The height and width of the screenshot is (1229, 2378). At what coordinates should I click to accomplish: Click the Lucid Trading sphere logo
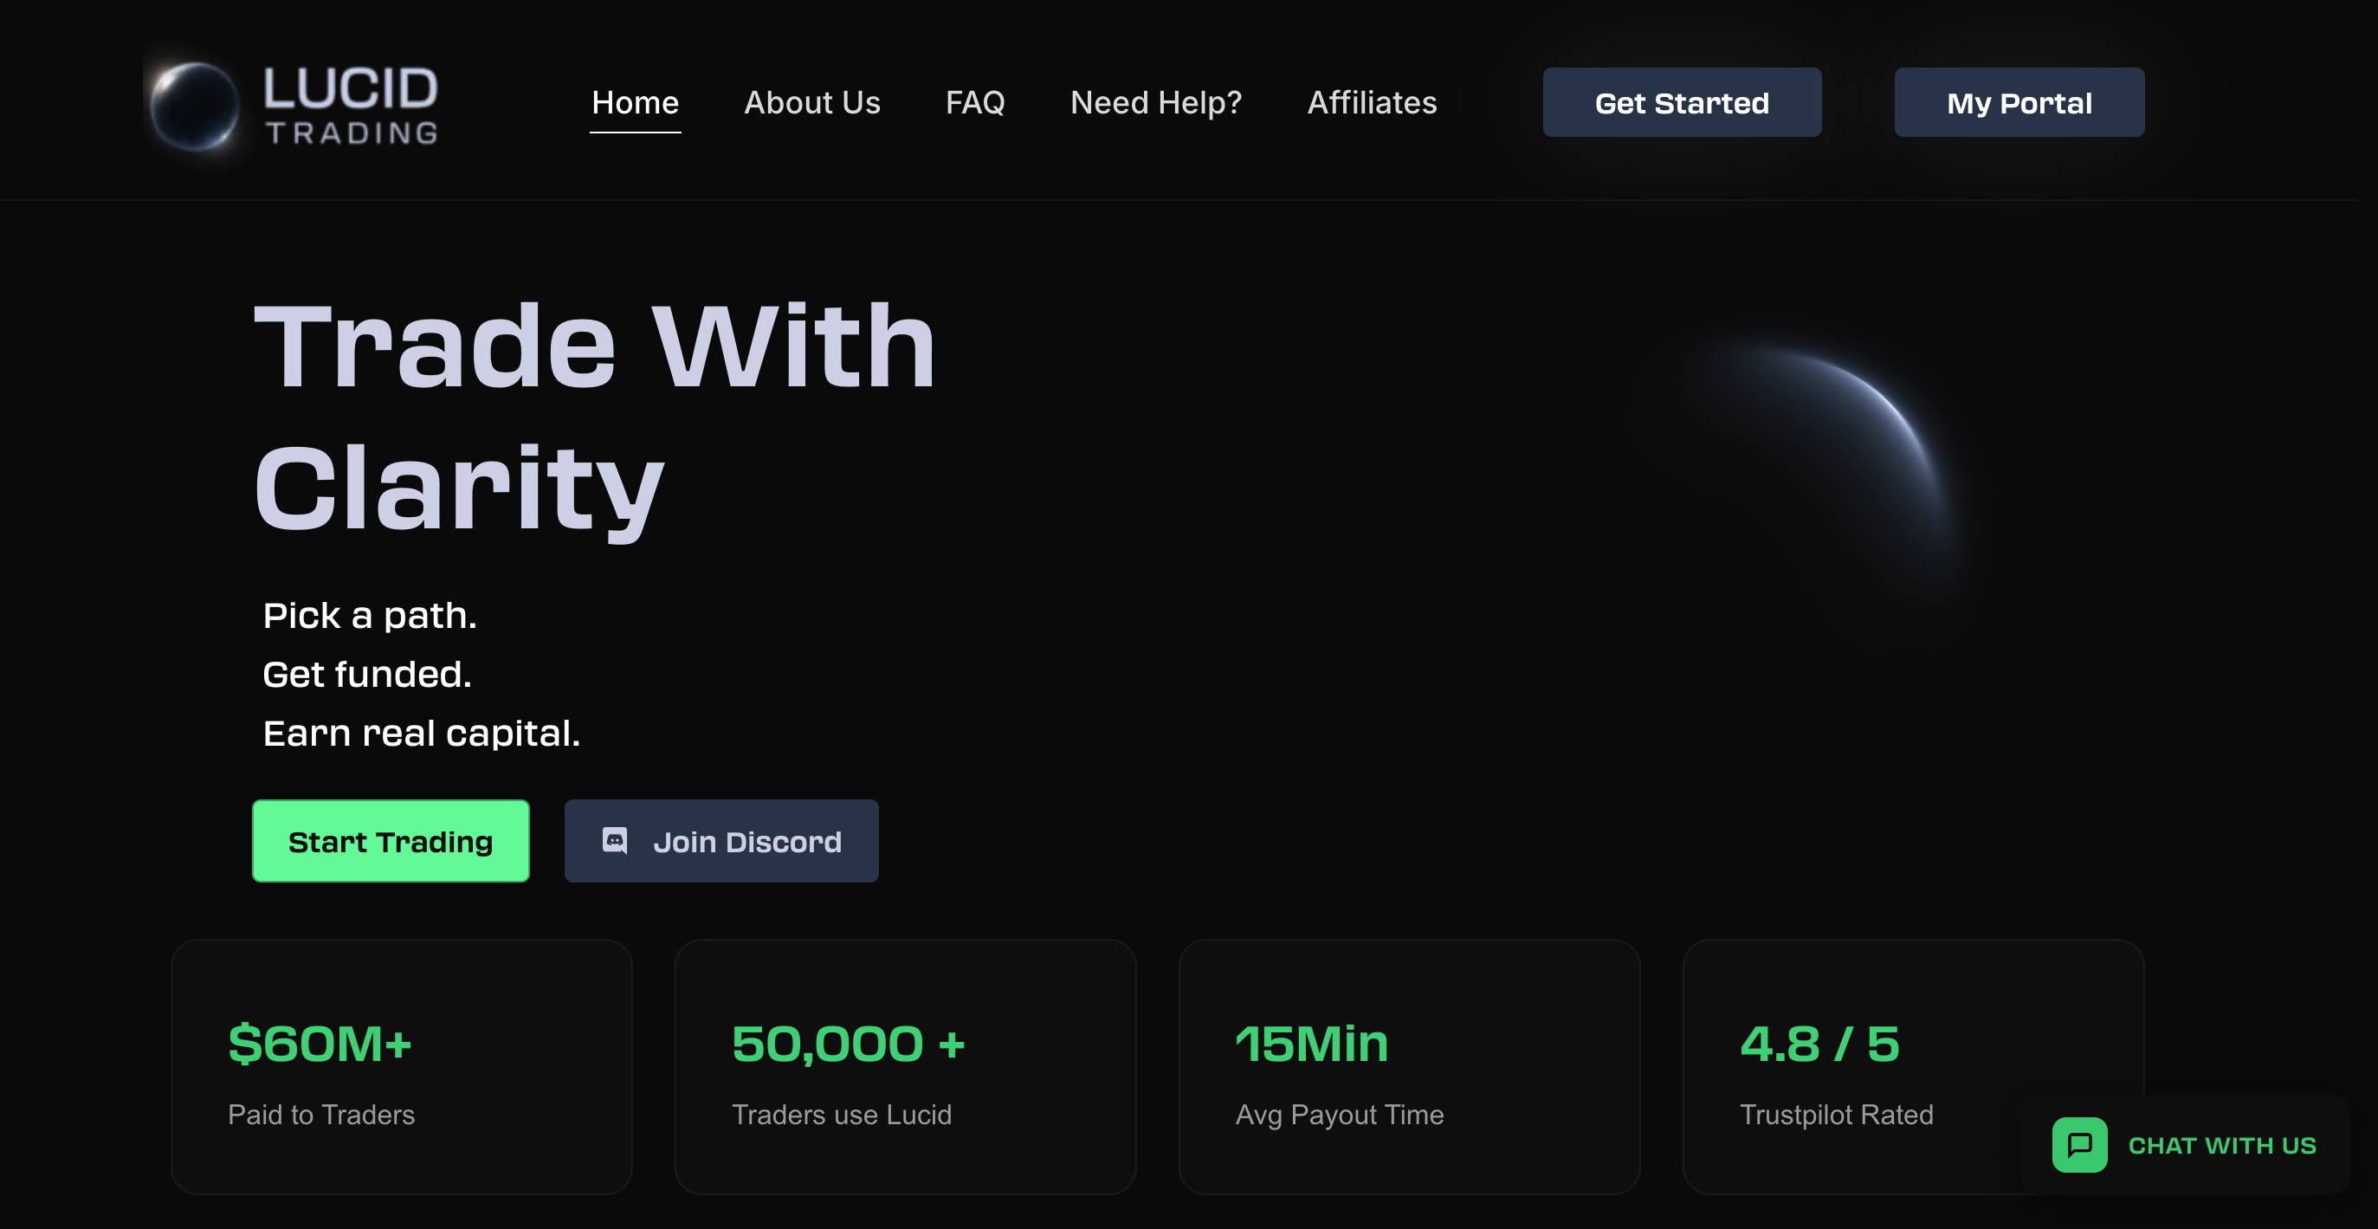pyautogui.click(x=194, y=106)
